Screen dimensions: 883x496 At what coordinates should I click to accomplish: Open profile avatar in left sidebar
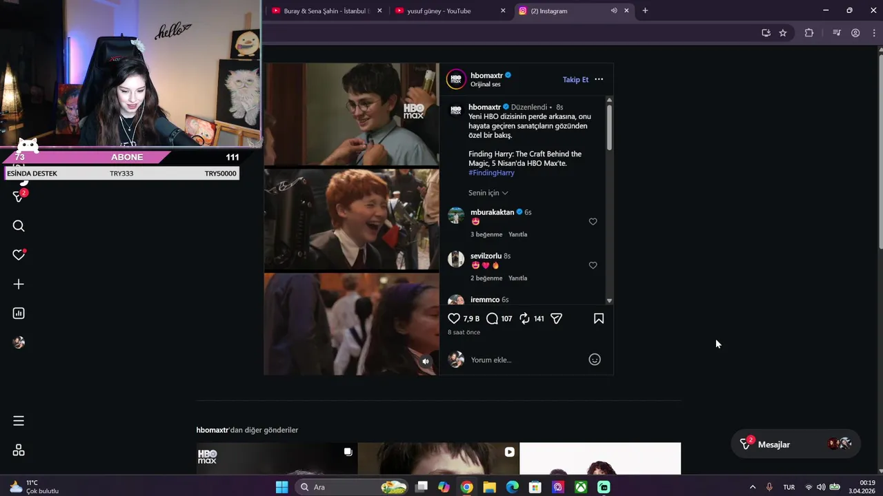[x=19, y=342]
